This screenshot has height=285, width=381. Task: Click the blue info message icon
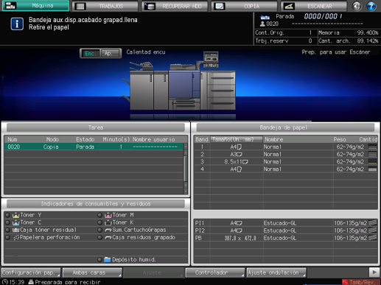point(17,24)
